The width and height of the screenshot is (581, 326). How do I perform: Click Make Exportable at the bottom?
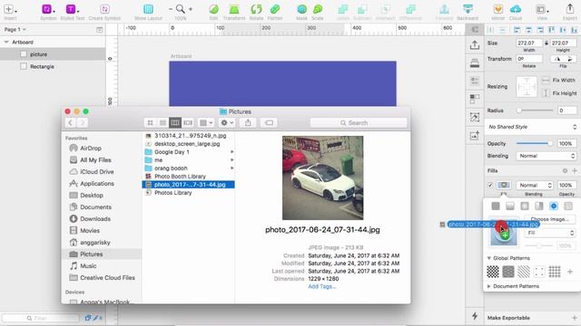[508, 318]
